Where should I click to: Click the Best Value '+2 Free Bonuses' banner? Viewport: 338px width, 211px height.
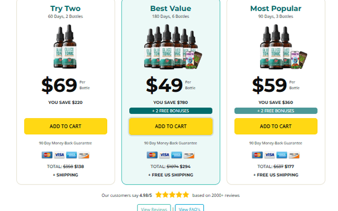tap(171, 111)
